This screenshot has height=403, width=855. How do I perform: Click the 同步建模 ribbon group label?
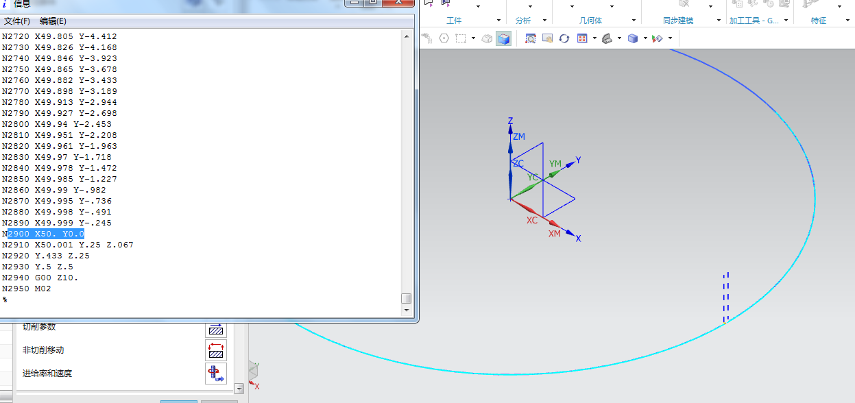678,21
